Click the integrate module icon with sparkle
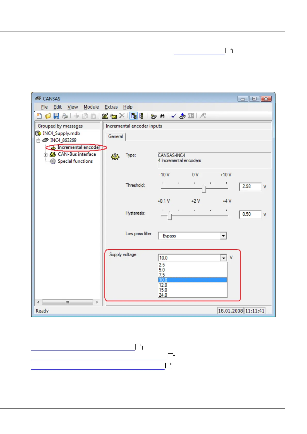This screenshot has height=434, width=307. [154, 116]
